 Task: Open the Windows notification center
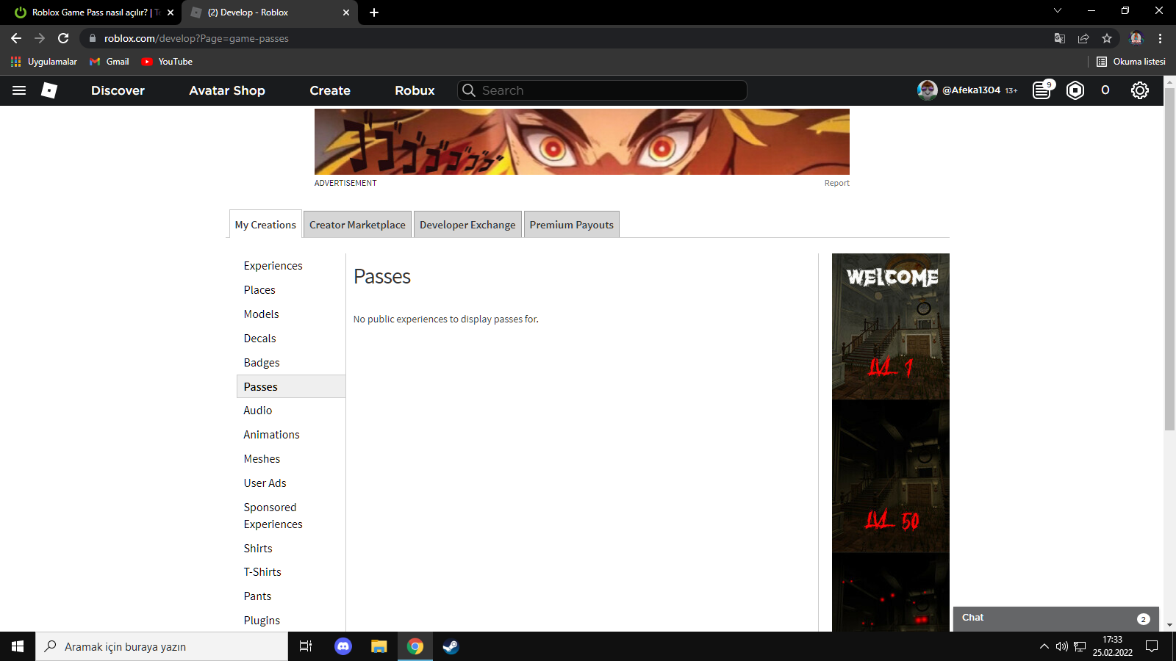[1152, 646]
